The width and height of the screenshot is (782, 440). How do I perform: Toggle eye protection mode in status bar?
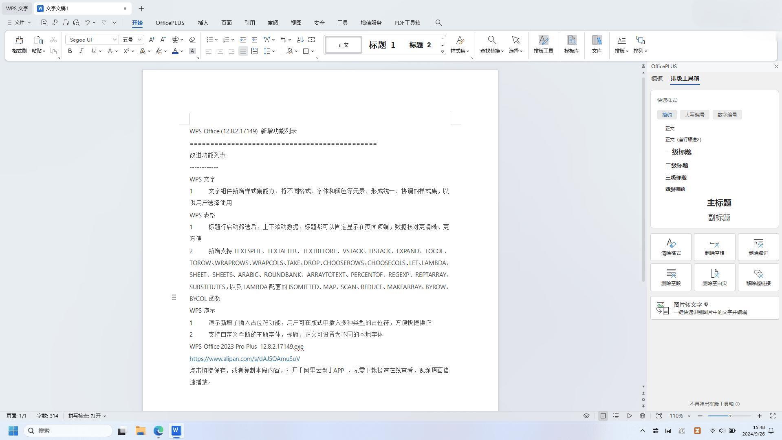point(586,416)
